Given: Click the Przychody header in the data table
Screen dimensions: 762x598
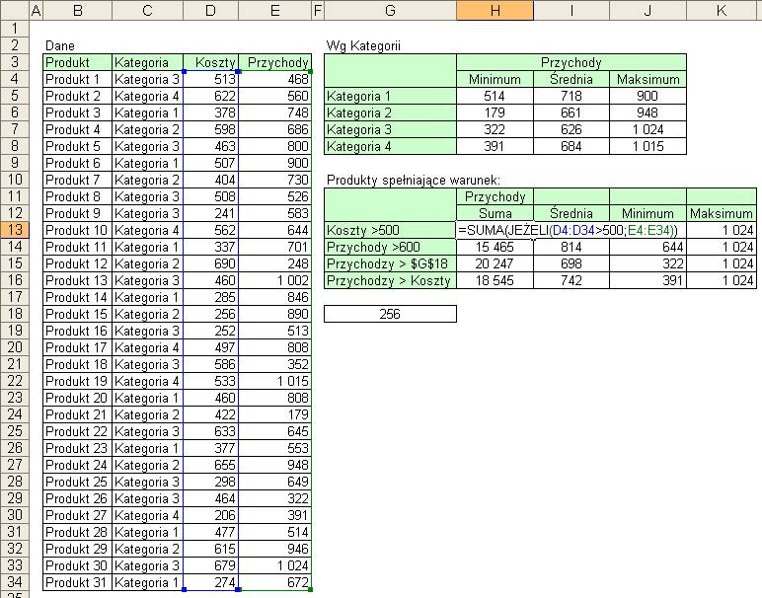Looking at the screenshot, I should click(x=275, y=62).
